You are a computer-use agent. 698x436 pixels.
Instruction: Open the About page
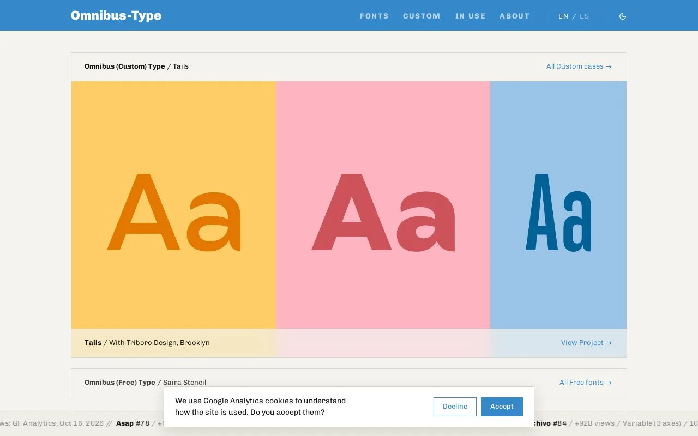(x=515, y=16)
